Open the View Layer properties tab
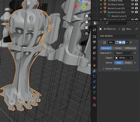The height and width of the screenshot is (122, 140). click(94, 47)
